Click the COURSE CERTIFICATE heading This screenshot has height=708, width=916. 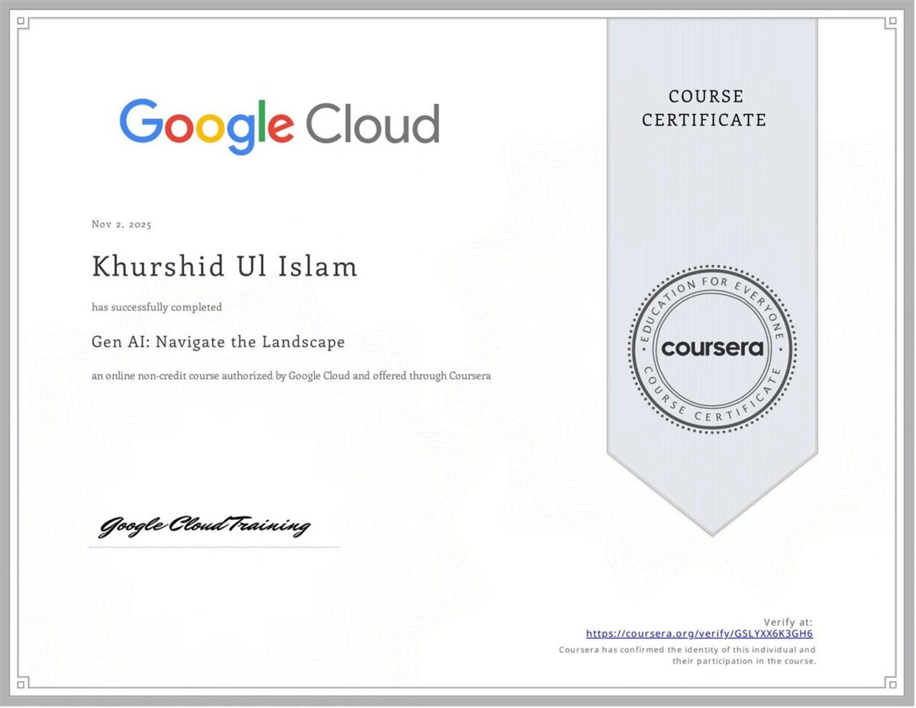pos(704,108)
